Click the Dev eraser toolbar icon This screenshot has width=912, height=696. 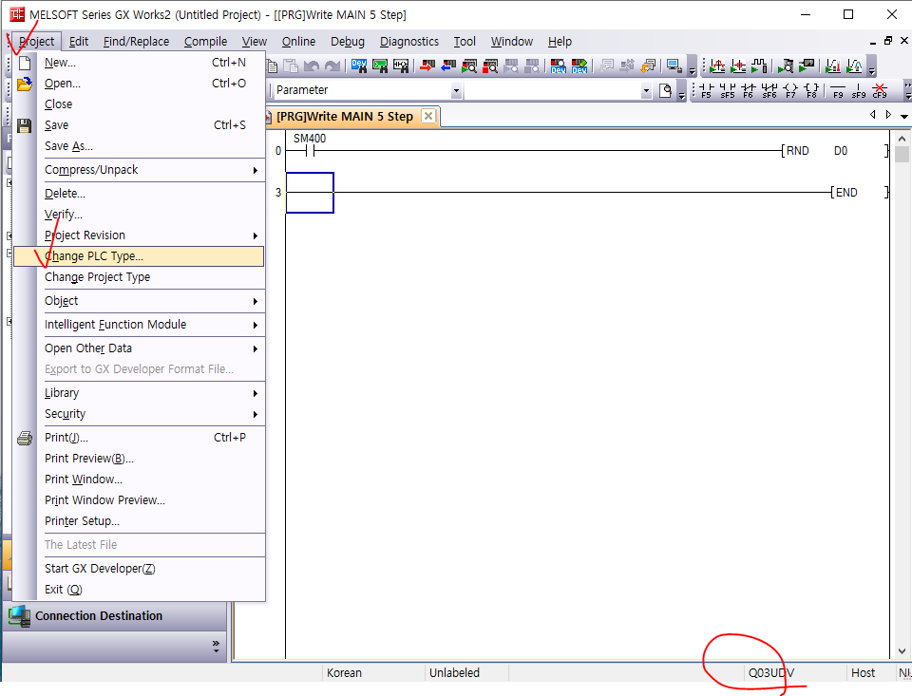(579, 66)
